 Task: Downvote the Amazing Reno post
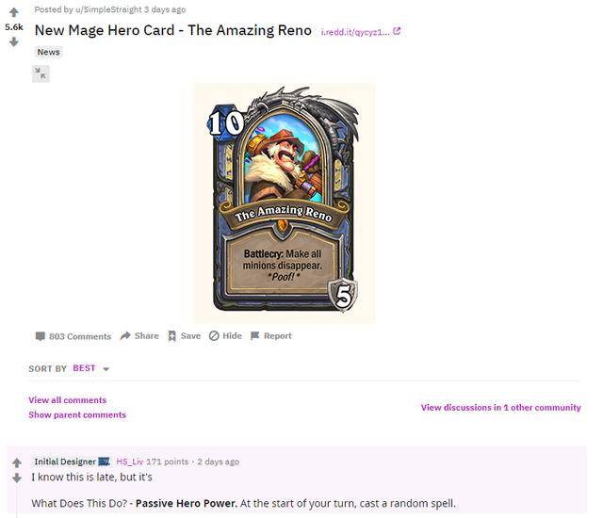[14, 41]
